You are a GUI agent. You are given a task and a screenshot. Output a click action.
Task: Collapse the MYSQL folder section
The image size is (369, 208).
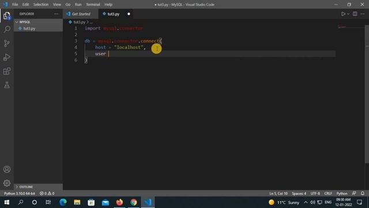[x=38, y=22]
